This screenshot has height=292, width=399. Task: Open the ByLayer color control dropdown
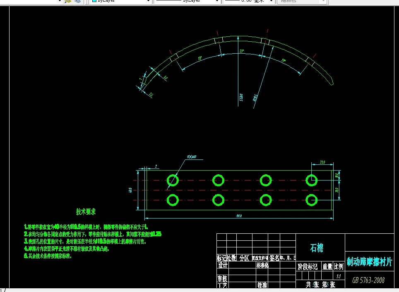(x=121, y=1)
